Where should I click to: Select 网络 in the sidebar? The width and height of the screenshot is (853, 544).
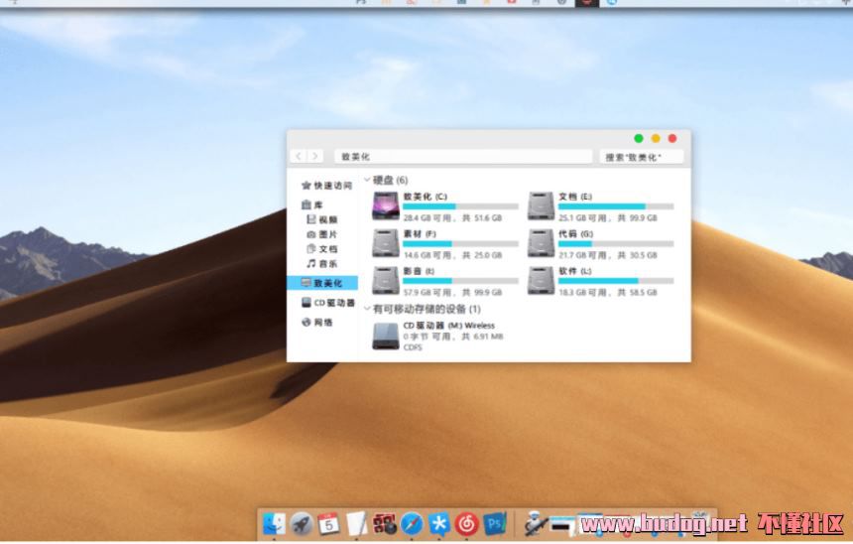coord(323,323)
